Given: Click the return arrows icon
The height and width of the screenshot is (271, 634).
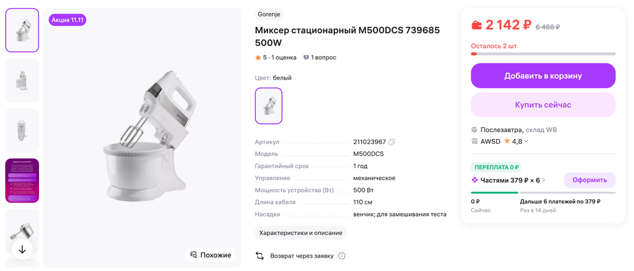Looking at the screenshot, I should (260, 256).
